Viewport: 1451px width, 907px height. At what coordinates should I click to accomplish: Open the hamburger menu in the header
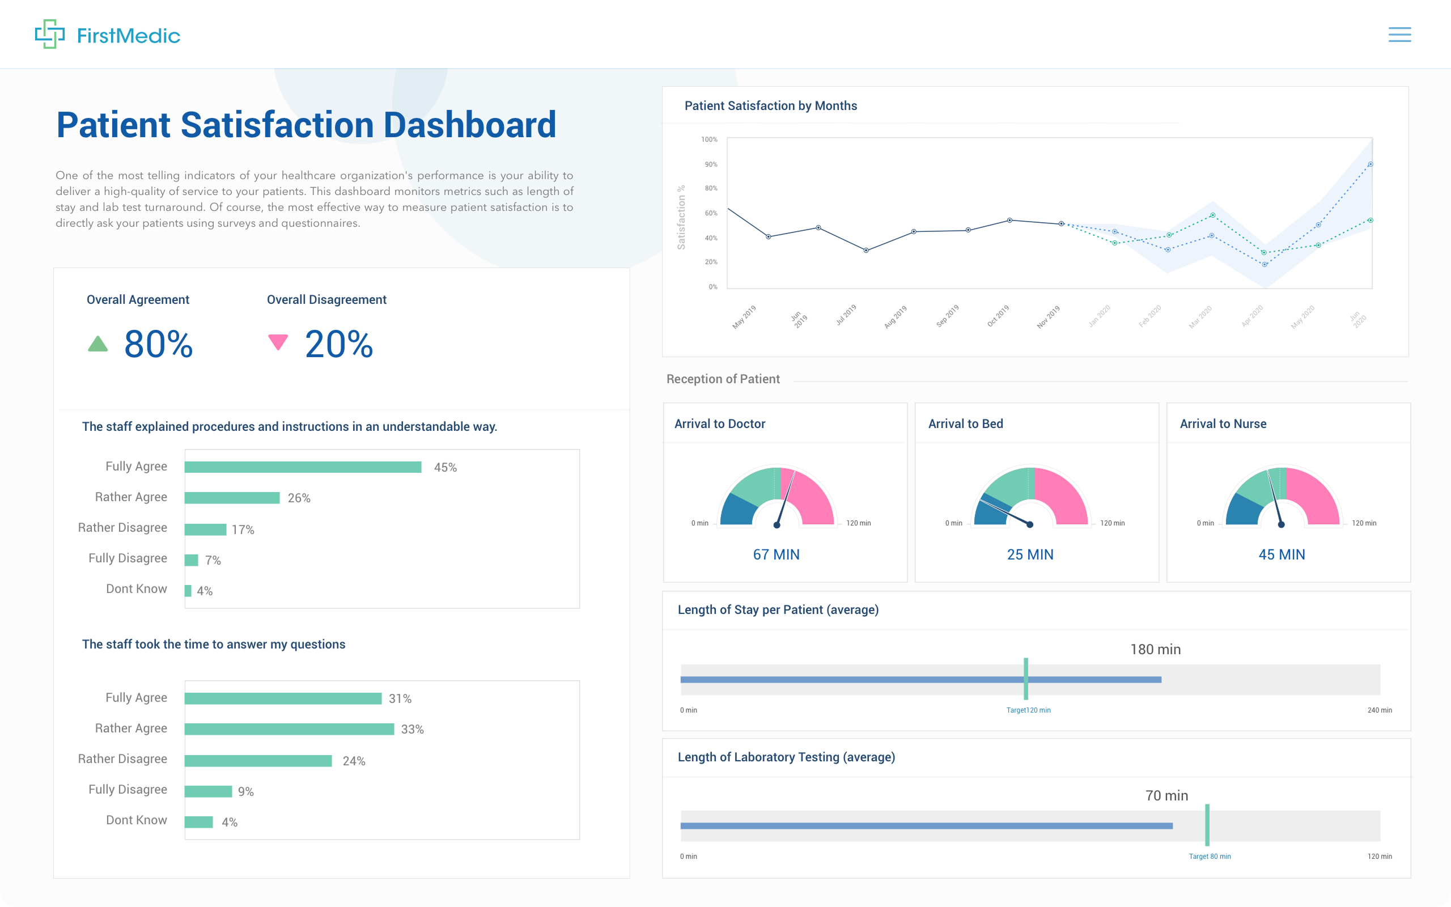pyautogui.click(x=1399, y=35)
